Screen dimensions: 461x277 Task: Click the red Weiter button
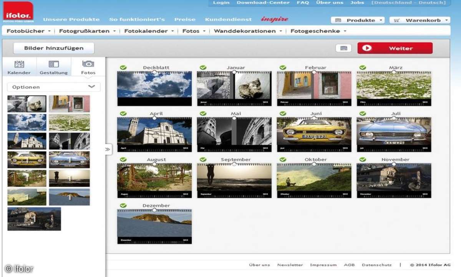[x=395, y=48]
